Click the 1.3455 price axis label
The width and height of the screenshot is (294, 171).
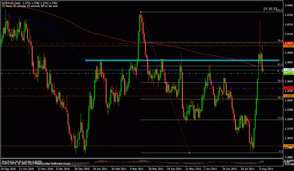coord(289,100)
